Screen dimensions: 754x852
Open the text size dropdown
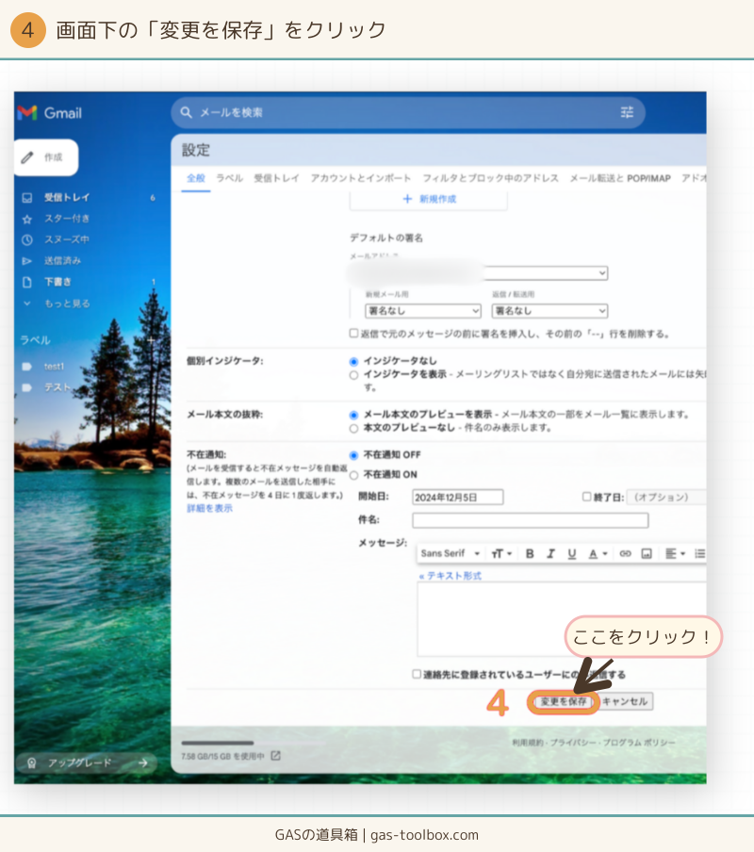tap(501, 553)
